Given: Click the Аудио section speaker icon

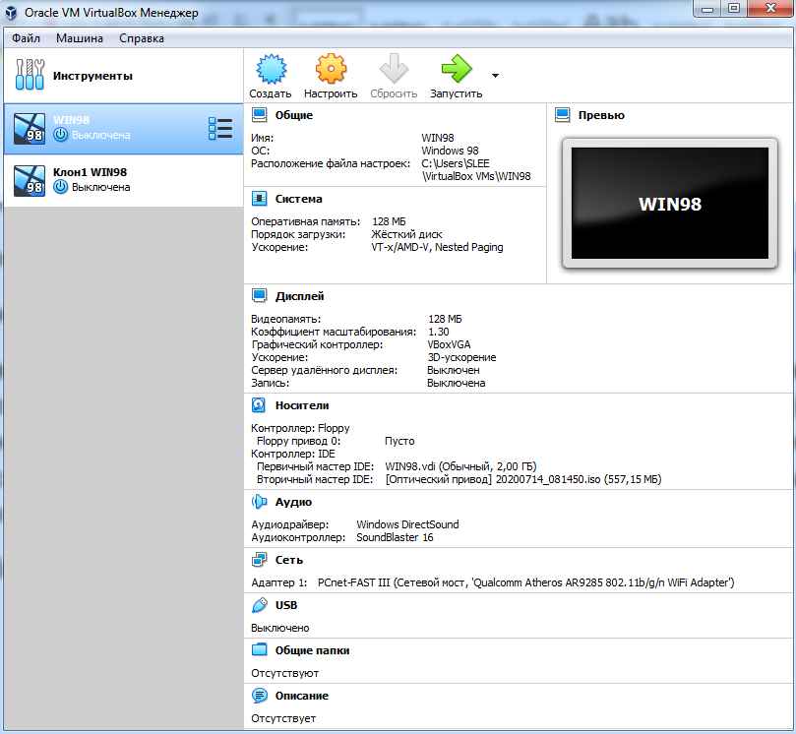Looking at the screenshot, I should pyautogui.click(x=260, y=502).
